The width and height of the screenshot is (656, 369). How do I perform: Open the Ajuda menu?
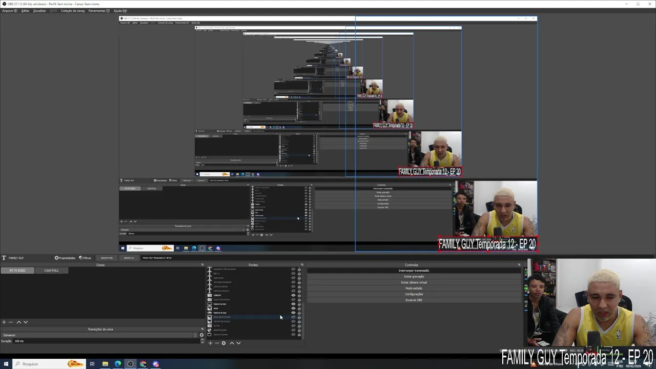point(120,11)
